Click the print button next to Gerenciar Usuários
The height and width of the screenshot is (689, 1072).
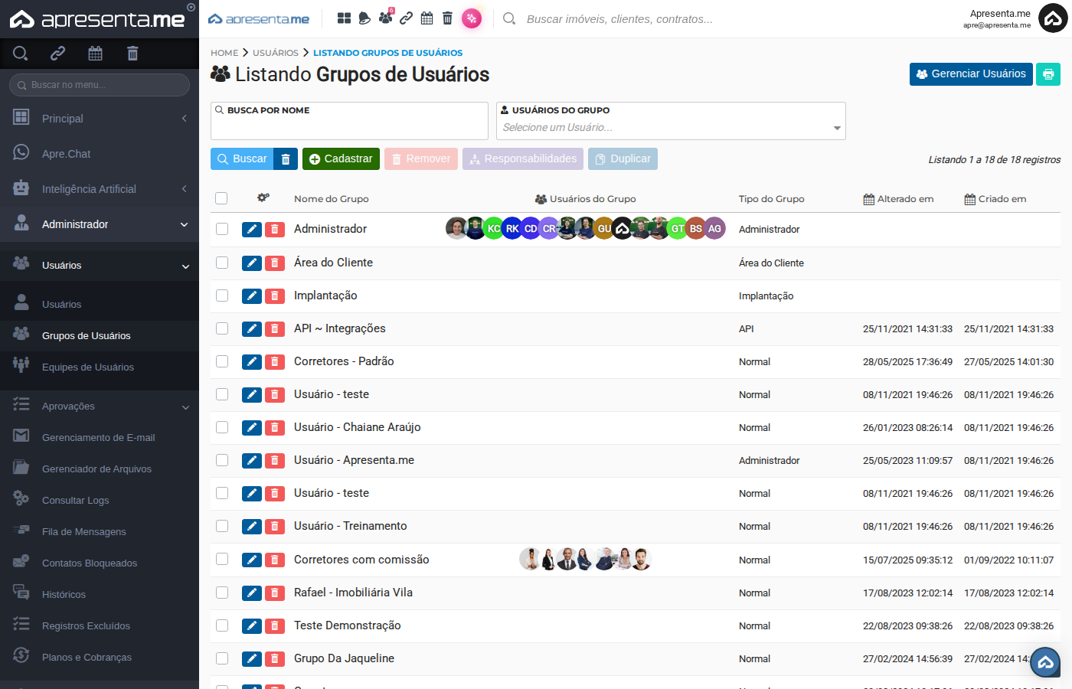[1048, 74]
